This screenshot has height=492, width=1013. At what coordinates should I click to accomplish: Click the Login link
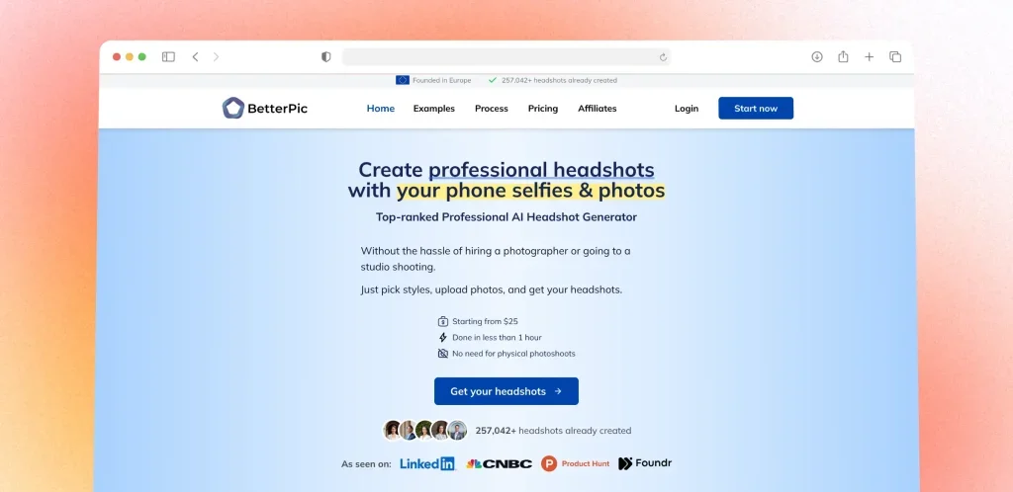pos(687,109)
